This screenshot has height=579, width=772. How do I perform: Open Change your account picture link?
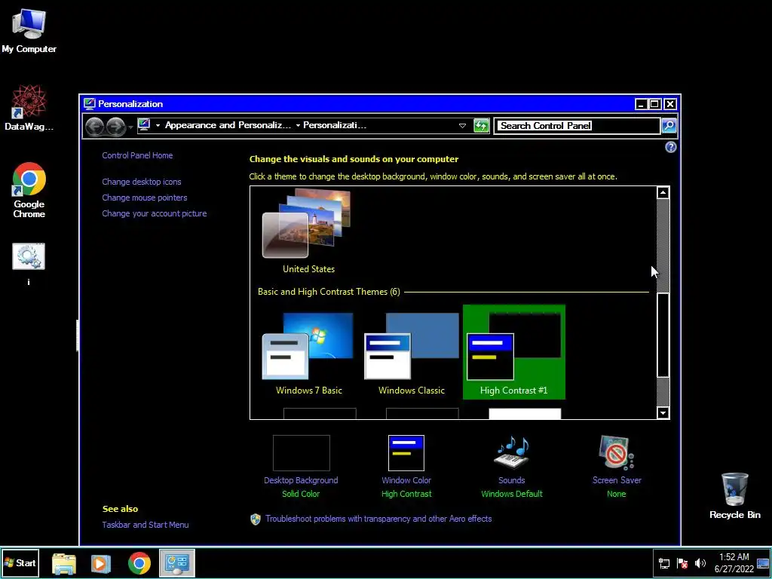(155, 213)
